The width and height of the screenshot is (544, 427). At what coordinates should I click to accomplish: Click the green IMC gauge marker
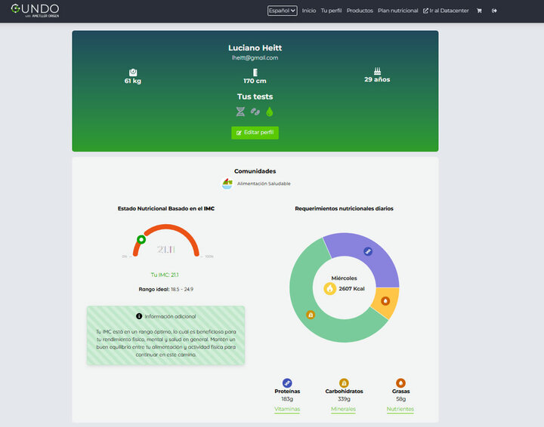pos(141,240)
